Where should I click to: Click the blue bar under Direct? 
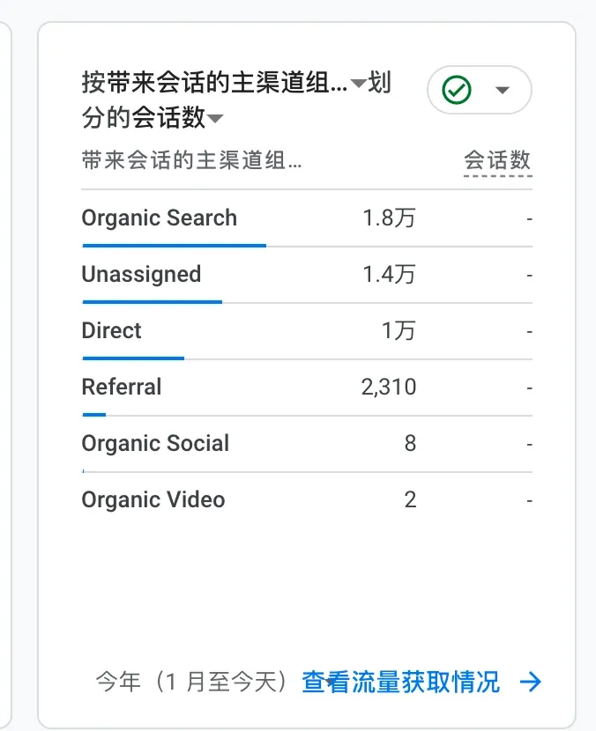133,358
